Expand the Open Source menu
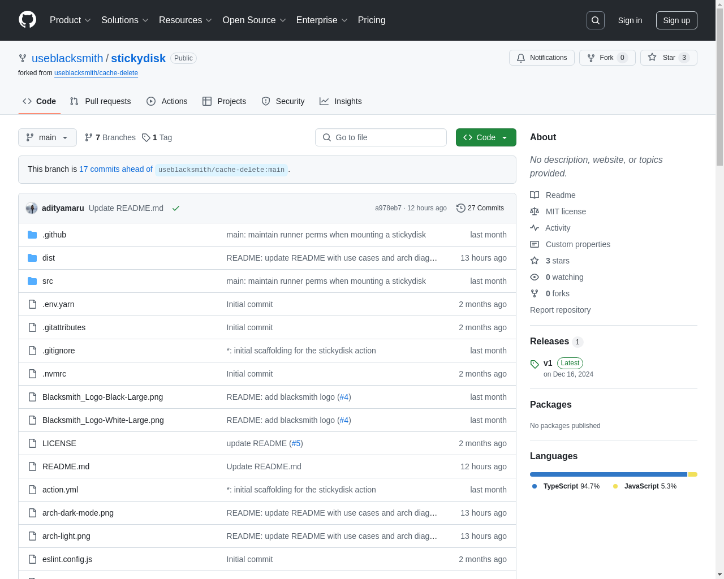 coord(255,20)
